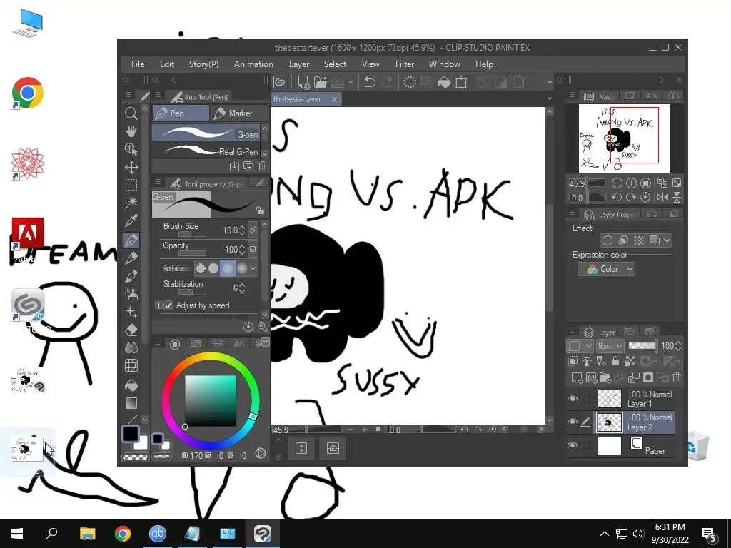Select the Zoom magnifier tool
This screenshot has width=731, height=548.
pos(131,113)
